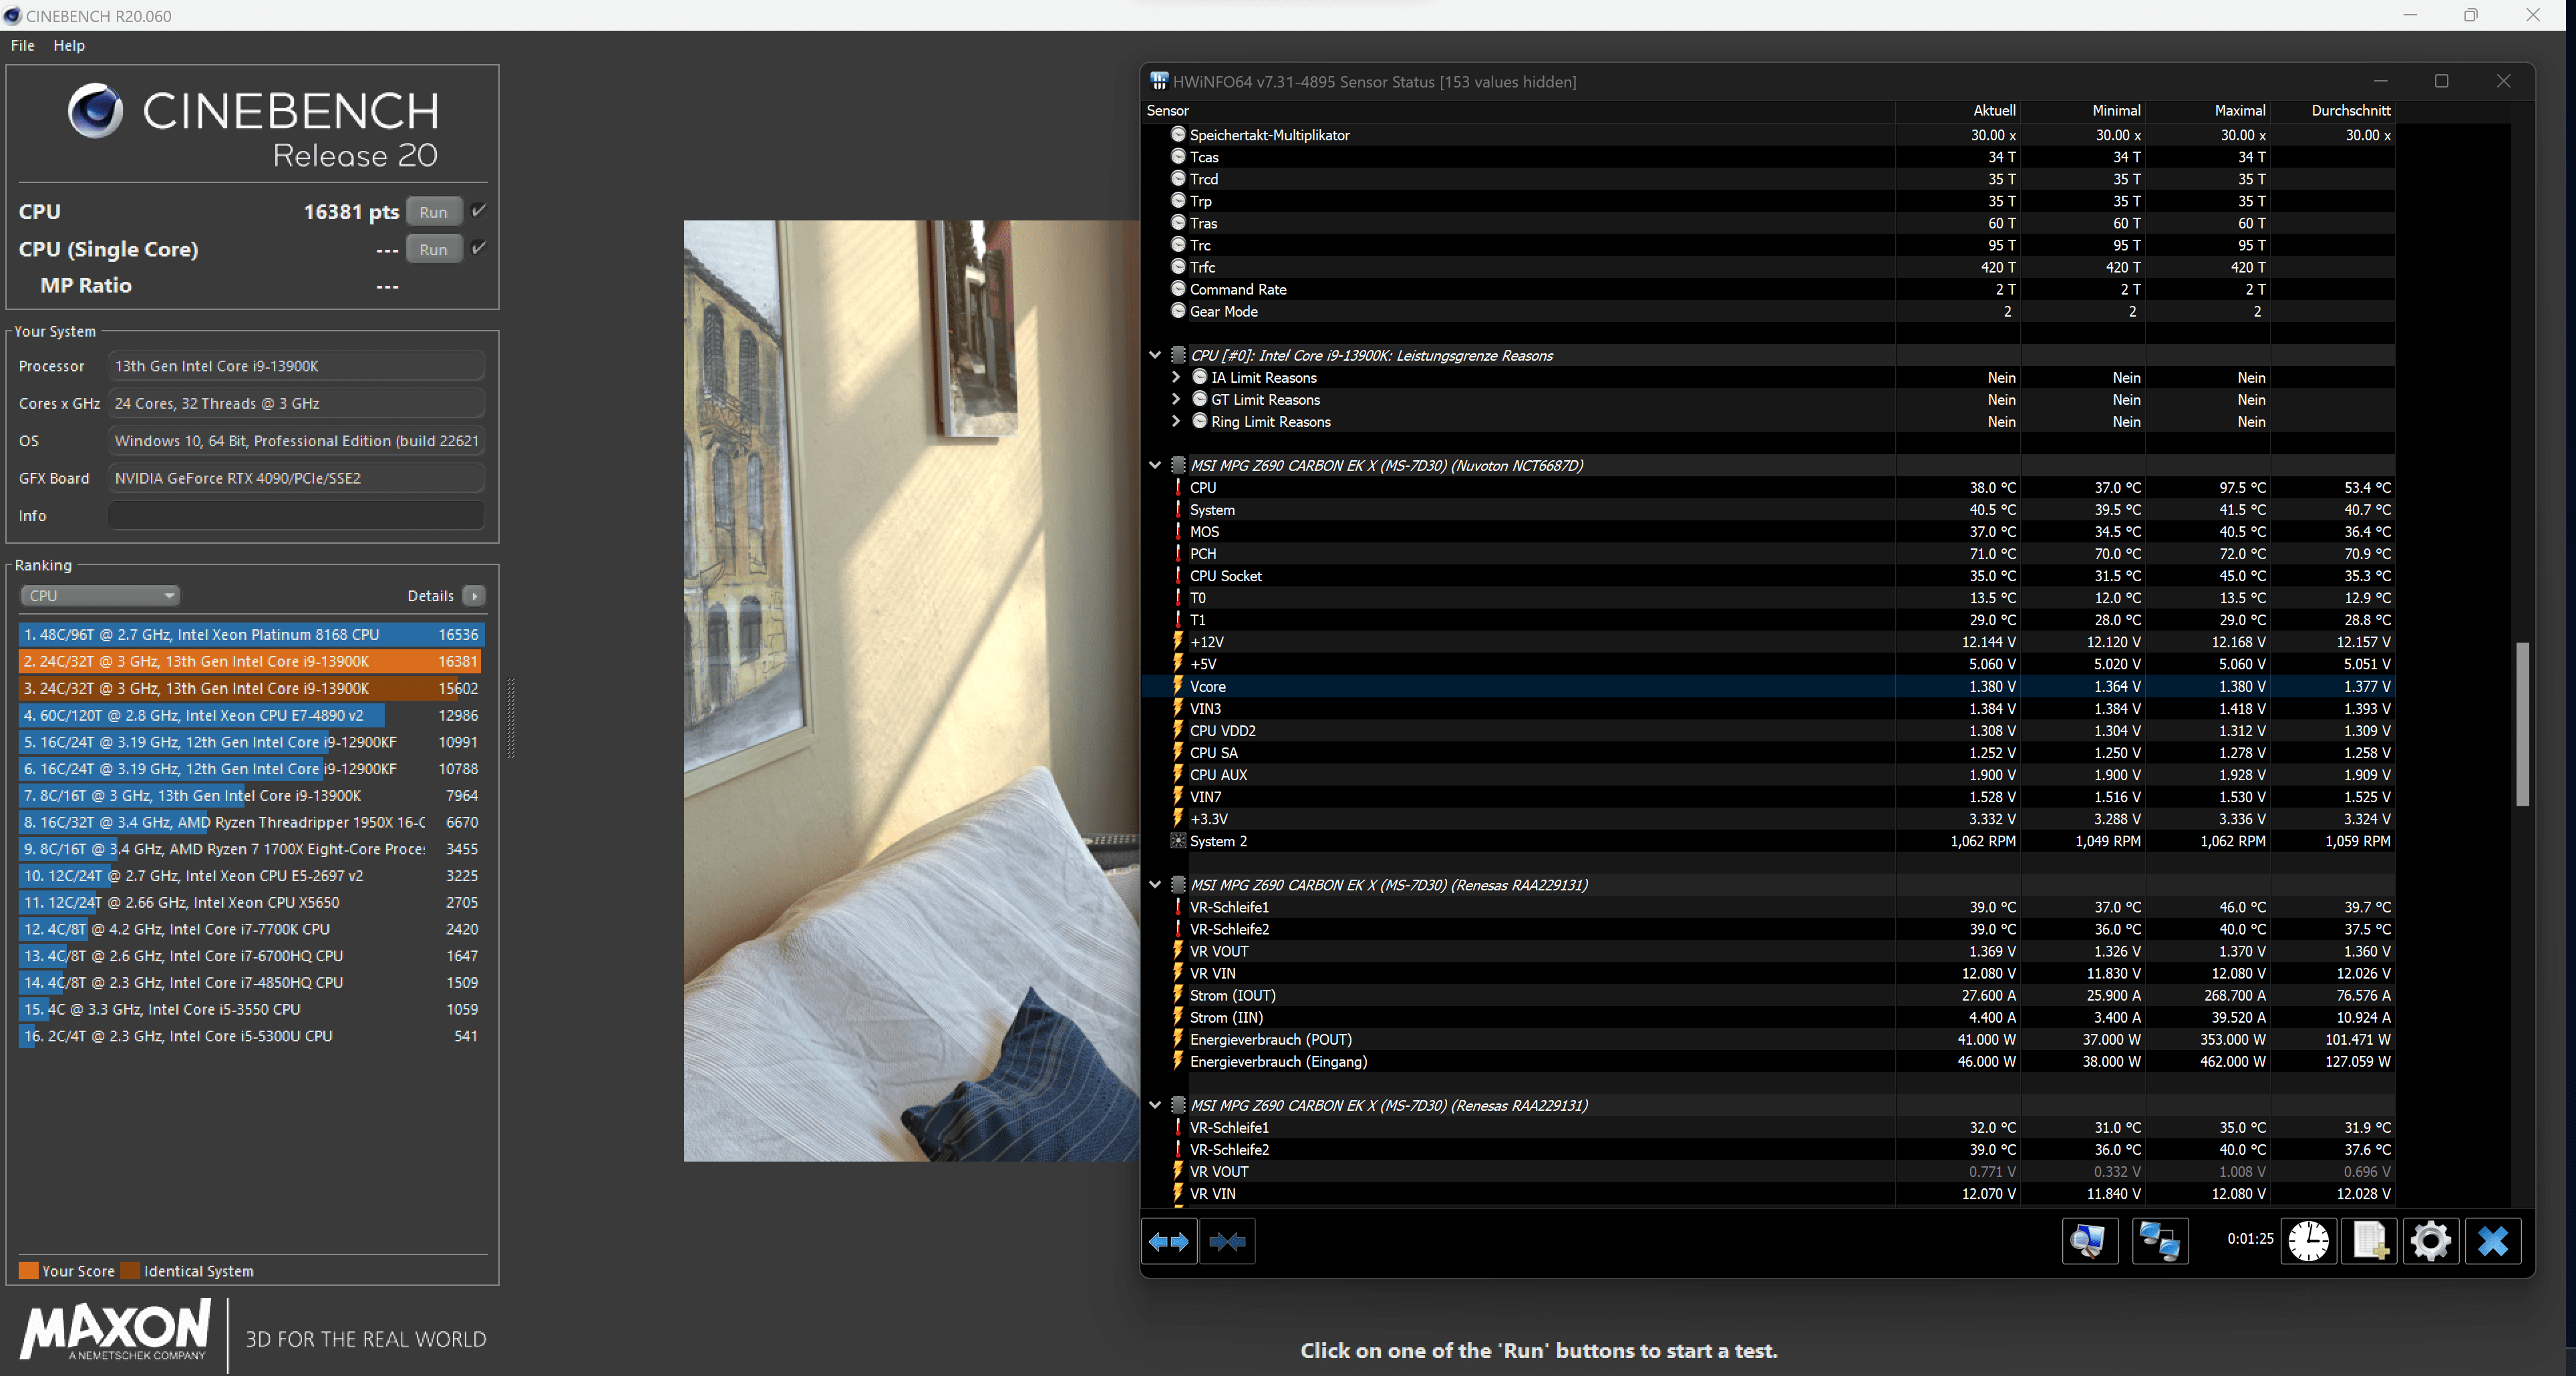The image size is (2576, 1376).
Task: Expand the IA Limit Reasons row
Action: click(1176, 377)
